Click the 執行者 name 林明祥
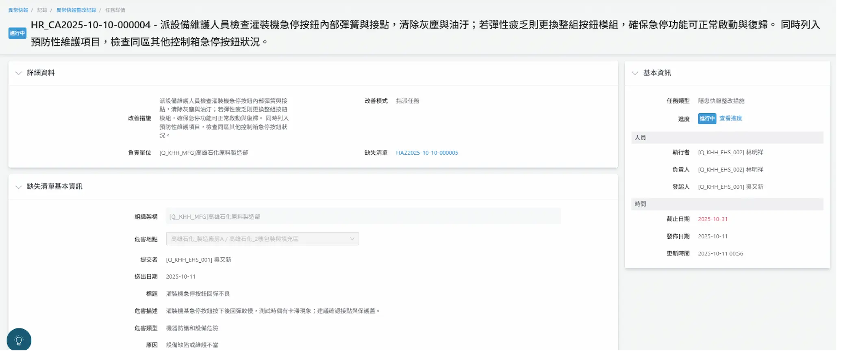Screen dimensions: 843x352 pos(754,153)
